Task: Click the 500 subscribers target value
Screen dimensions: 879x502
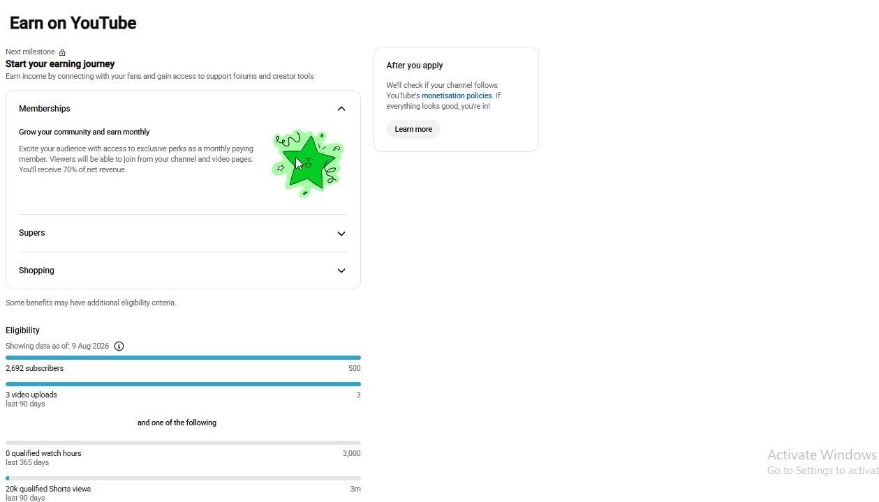Action: (354, 368)
